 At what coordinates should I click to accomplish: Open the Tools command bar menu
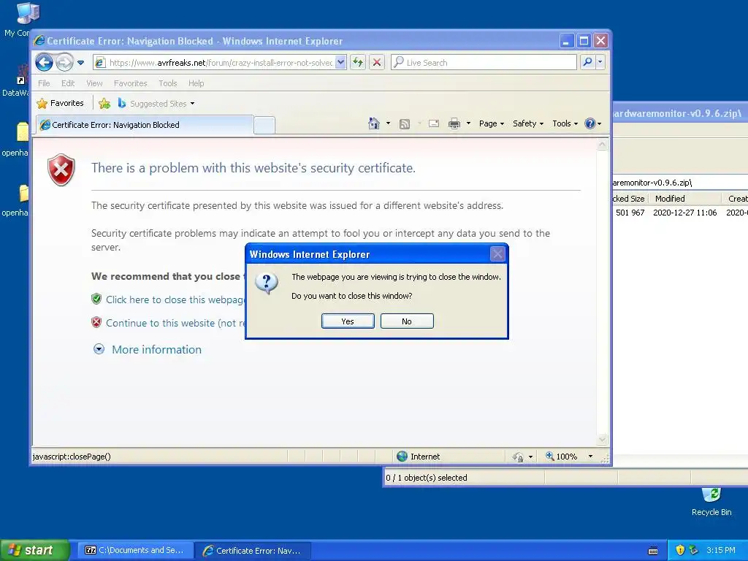(565, 123)
